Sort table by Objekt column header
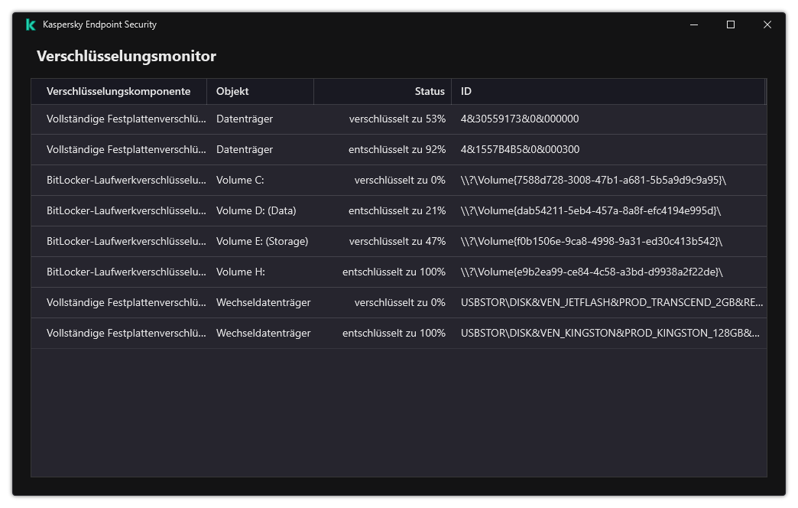Screen dimensions: 798x508 pos(232,91)
